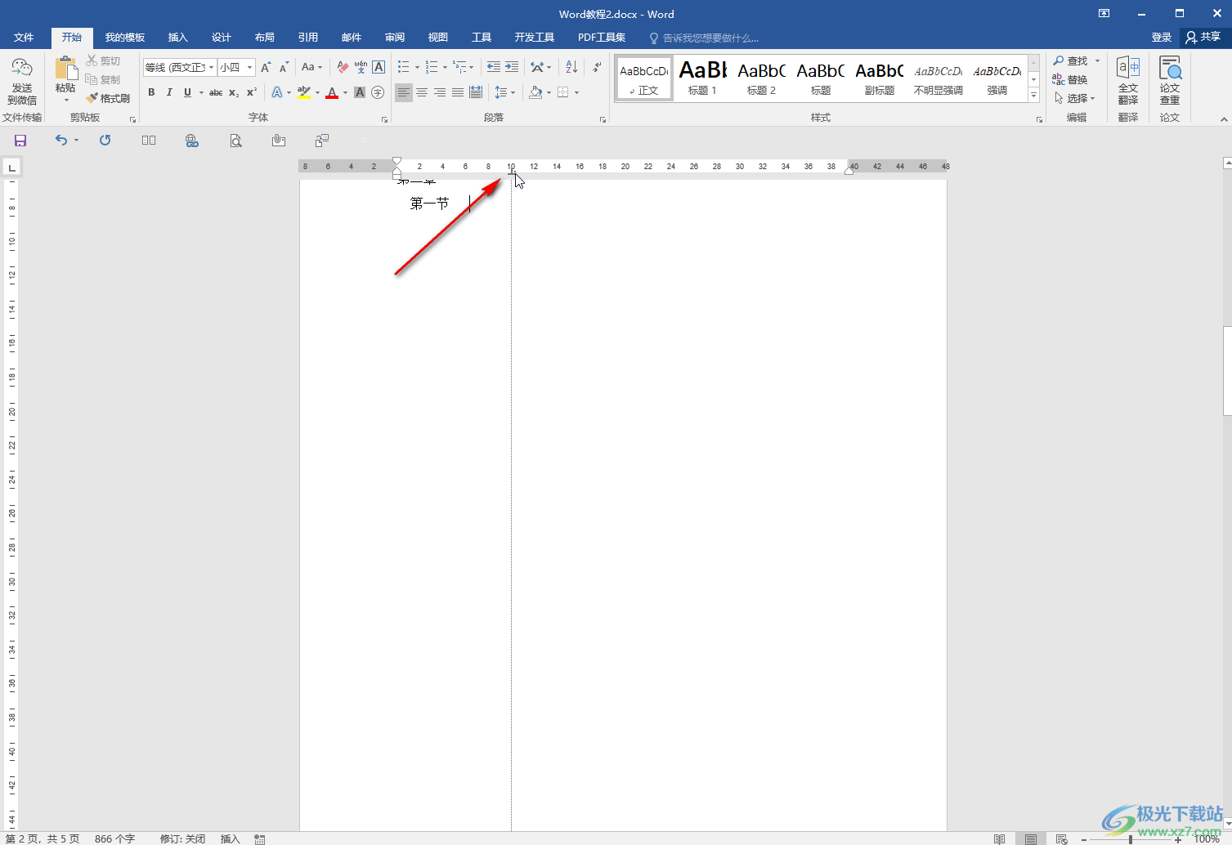Click the Find (查找) button

coord(1071,60)
